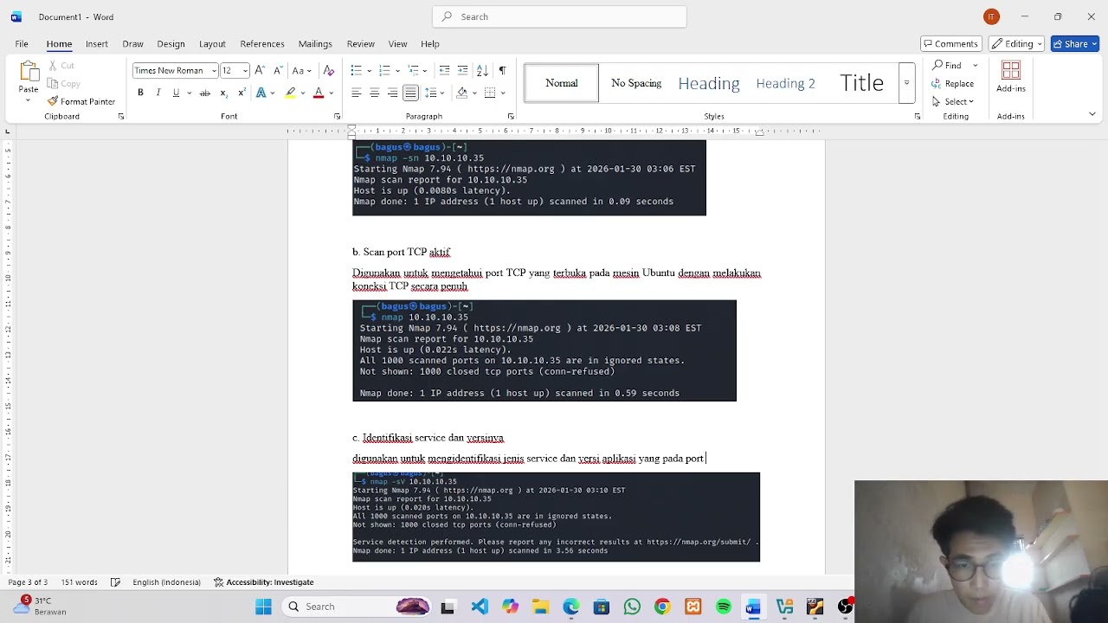The height and width of the screenshot is (623, 1108).
Task: Decrease paragraph indent
Action: [x=444, y=70]
